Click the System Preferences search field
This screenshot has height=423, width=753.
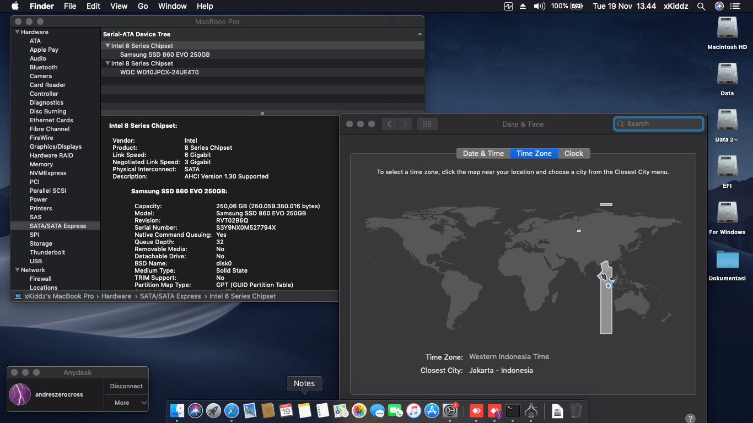tap(659, 124)
